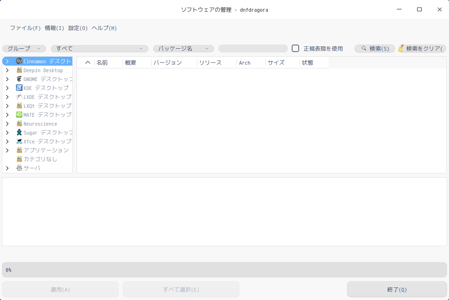Click the Deepin Desktop group icon
This screenshot has width=449, height=300.
coord(19,70)
